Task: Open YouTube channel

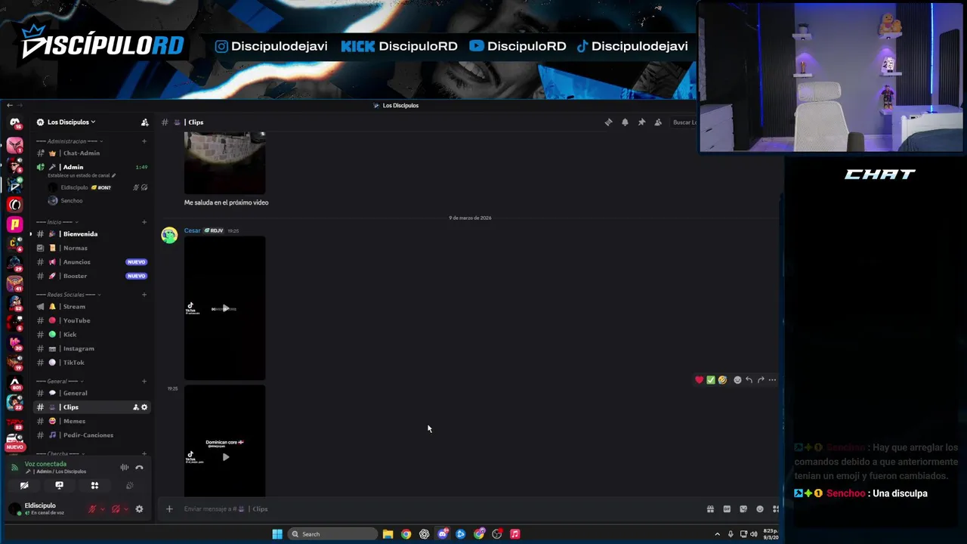Action: pos(91,320)
